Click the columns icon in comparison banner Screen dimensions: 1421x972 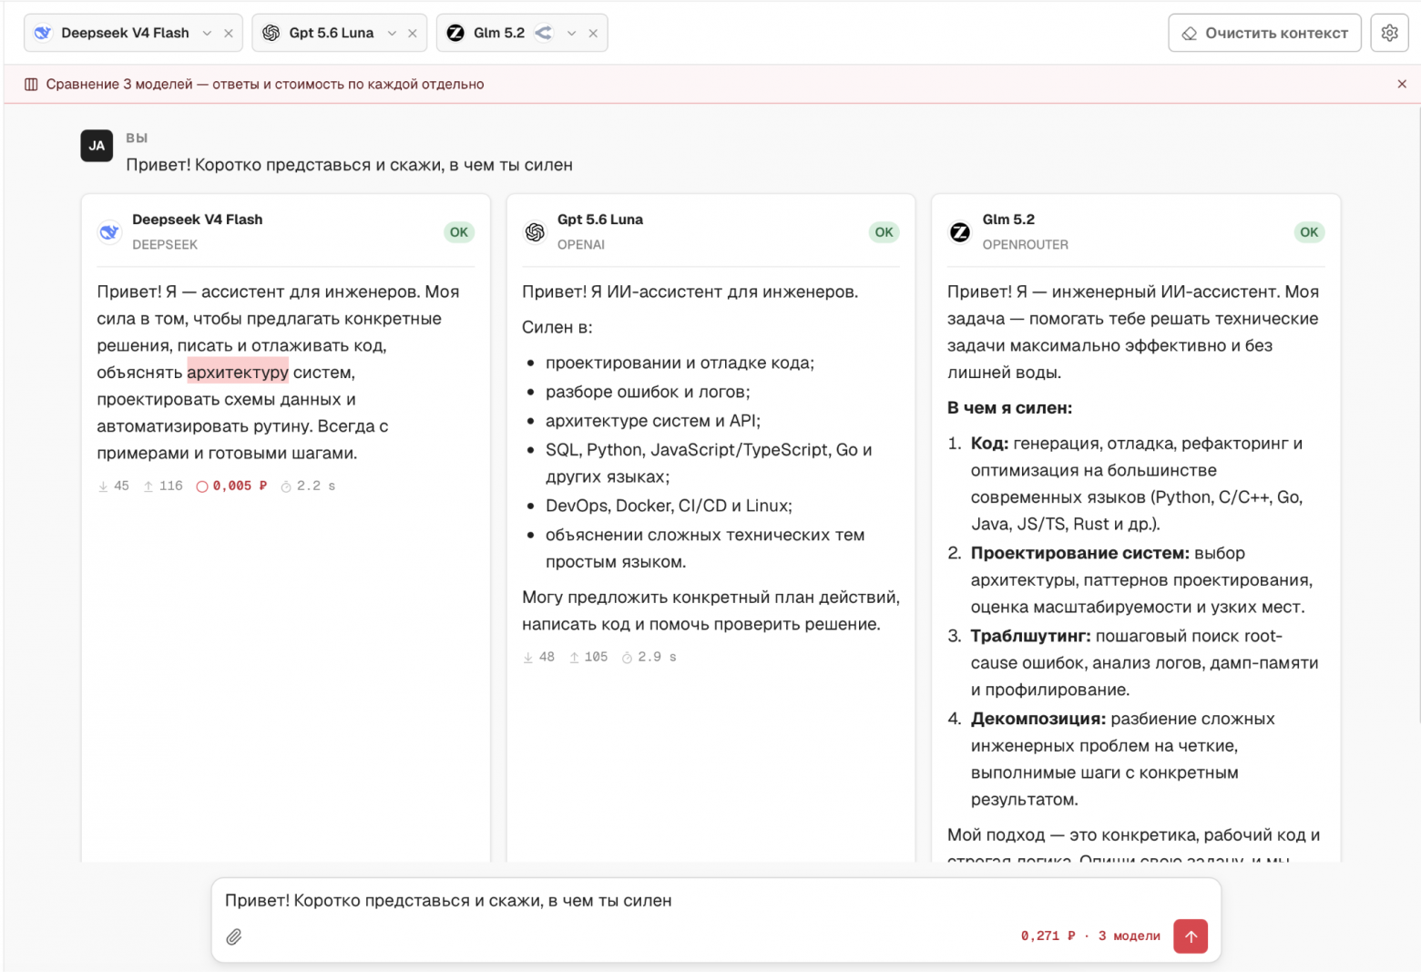(31, 84)
